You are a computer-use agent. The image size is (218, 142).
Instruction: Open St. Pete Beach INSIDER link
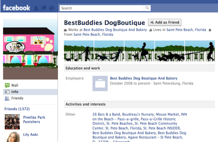point(162,128)
